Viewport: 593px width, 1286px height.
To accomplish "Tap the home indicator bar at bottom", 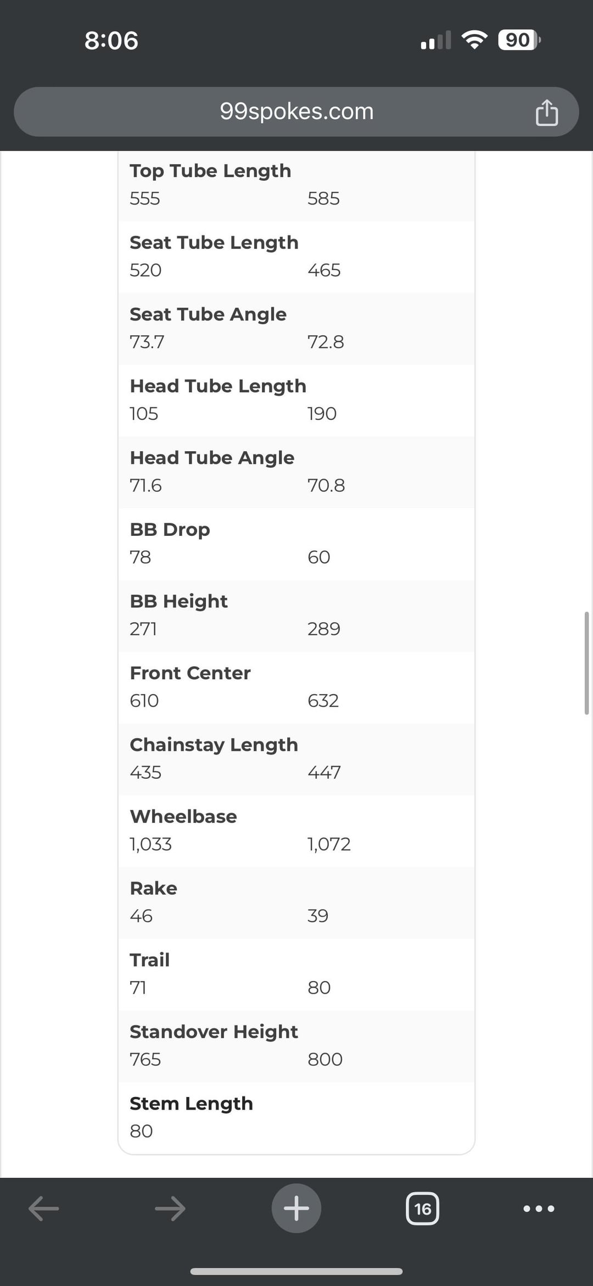I will 296,1271.
